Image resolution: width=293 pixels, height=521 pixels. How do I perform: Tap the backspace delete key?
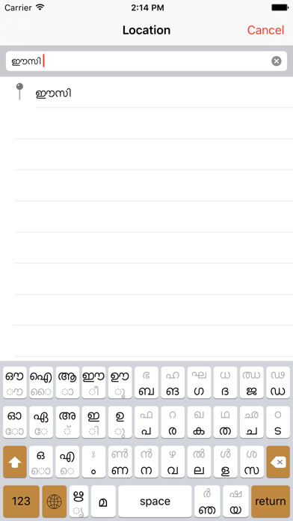point(278,462)
